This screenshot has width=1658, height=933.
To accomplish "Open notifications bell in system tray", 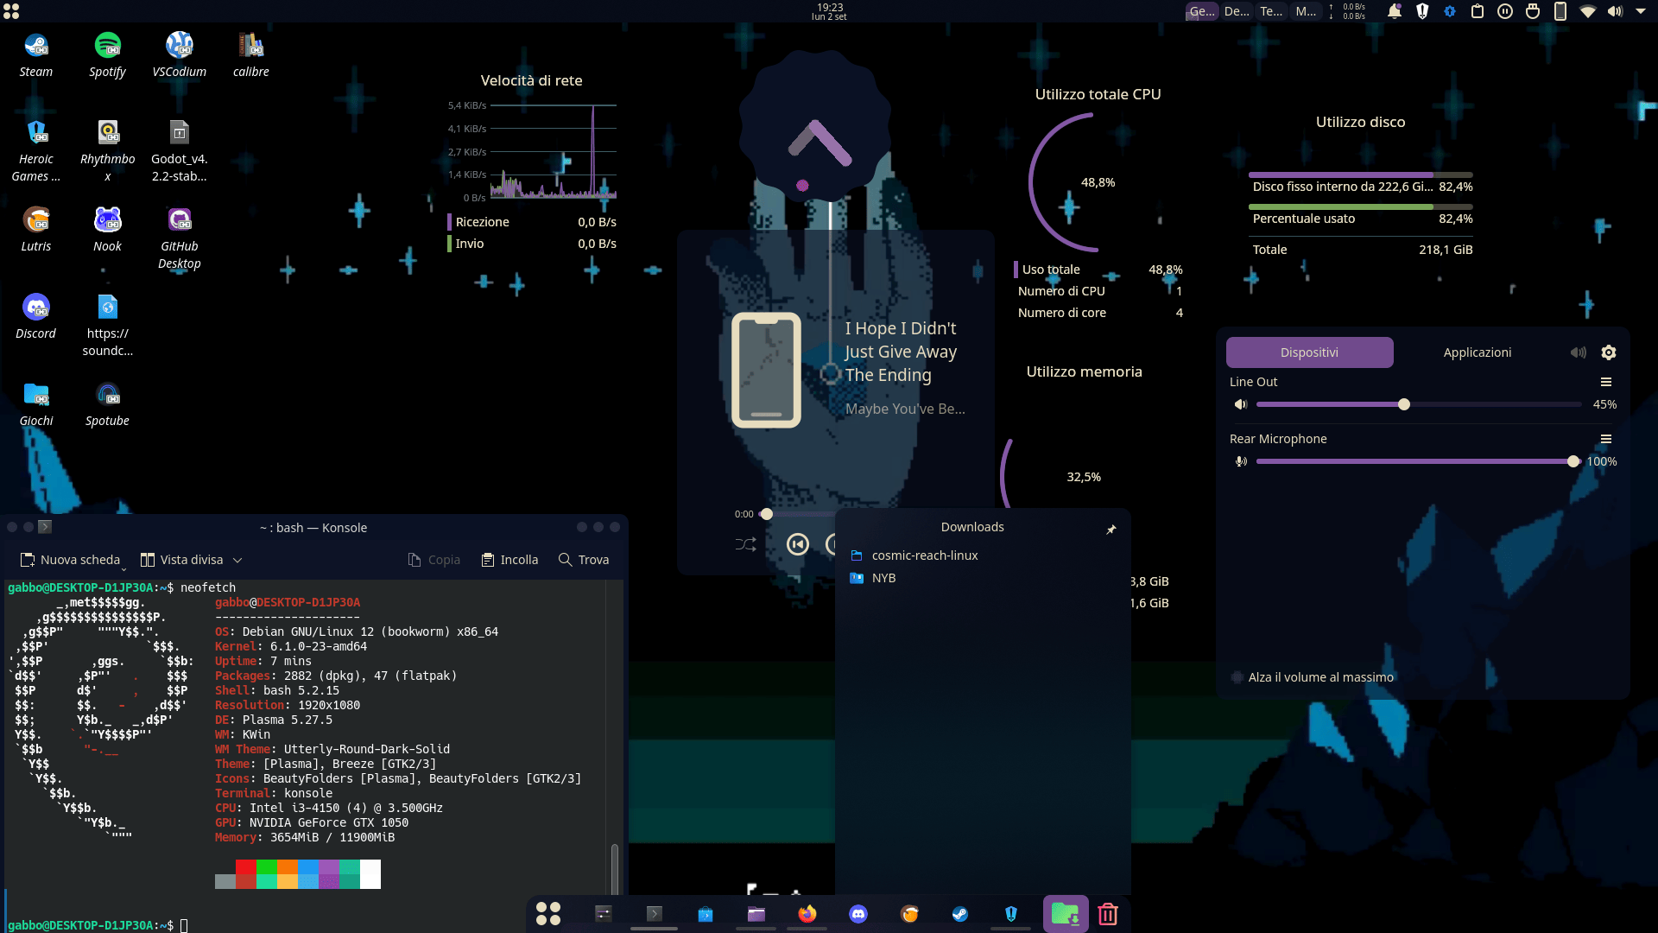I will pyautogui.click(x=1394, y=11).
